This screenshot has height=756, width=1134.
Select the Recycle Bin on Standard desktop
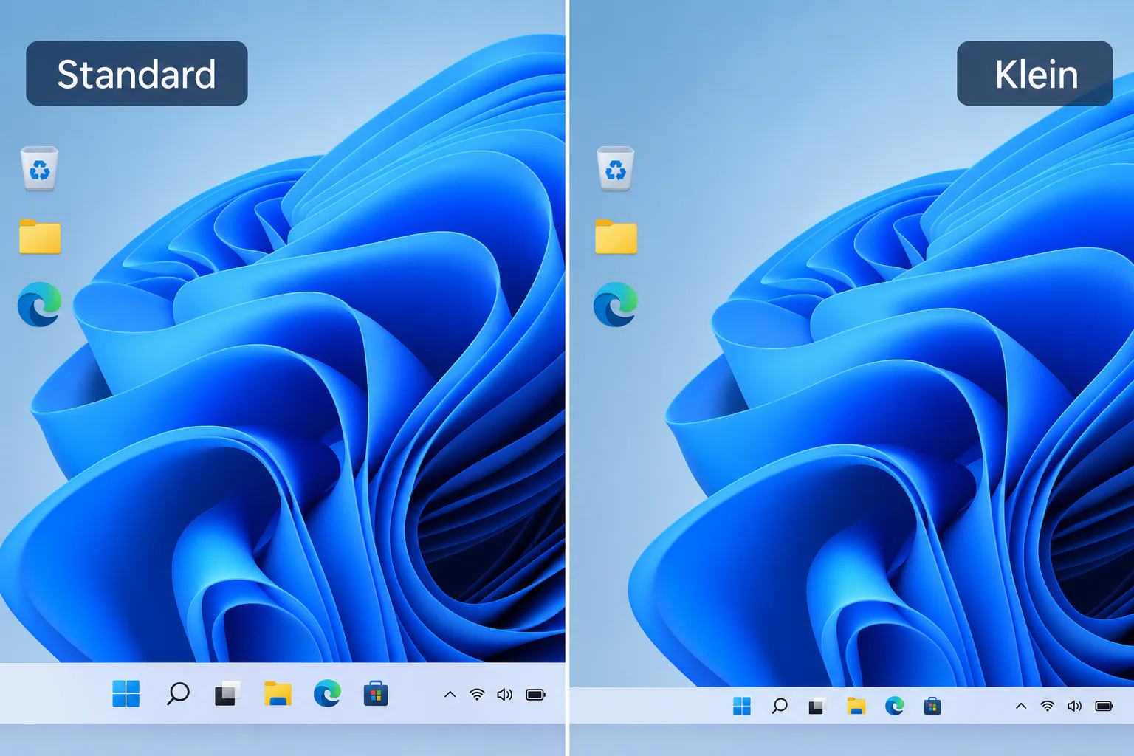coord(39,169)
